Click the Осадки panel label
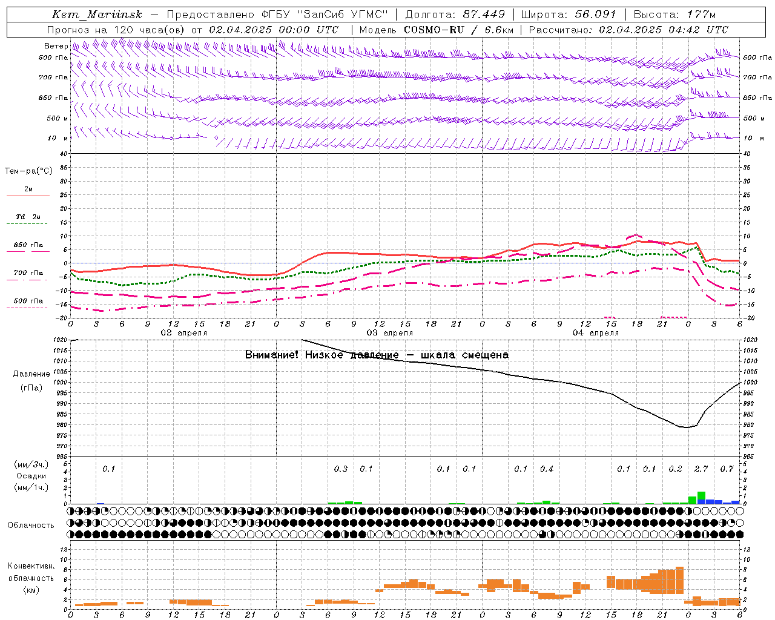Viewport: 775px width, 620px height. point(31,476)
